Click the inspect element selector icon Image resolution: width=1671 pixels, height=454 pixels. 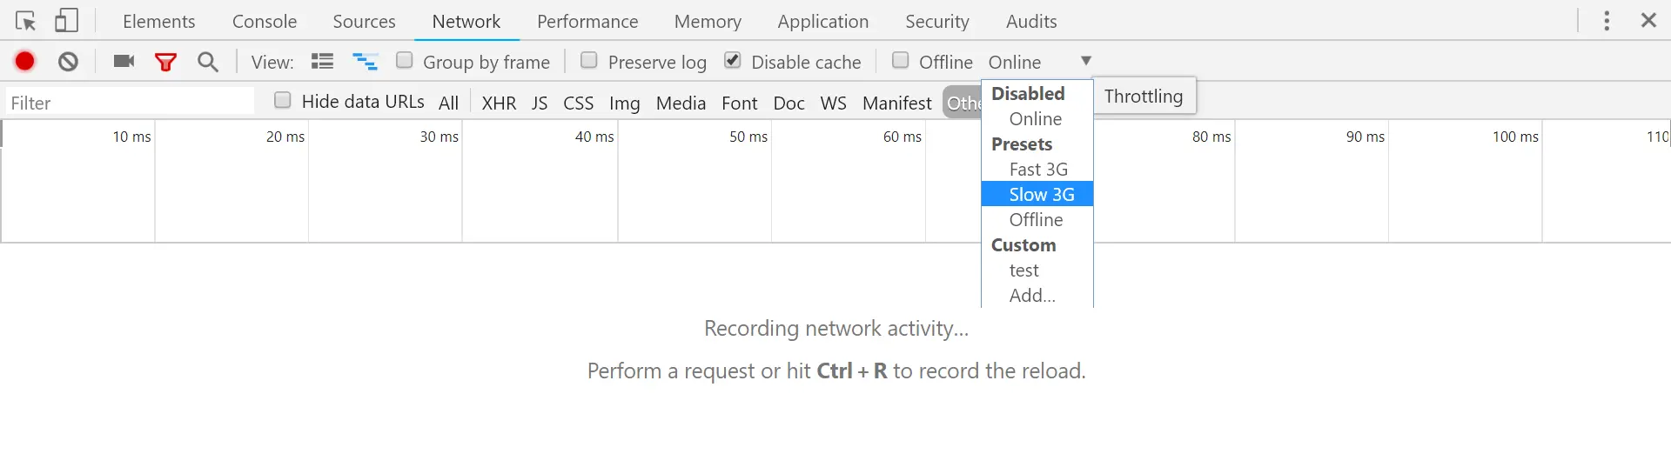click(x=25, y=21)
